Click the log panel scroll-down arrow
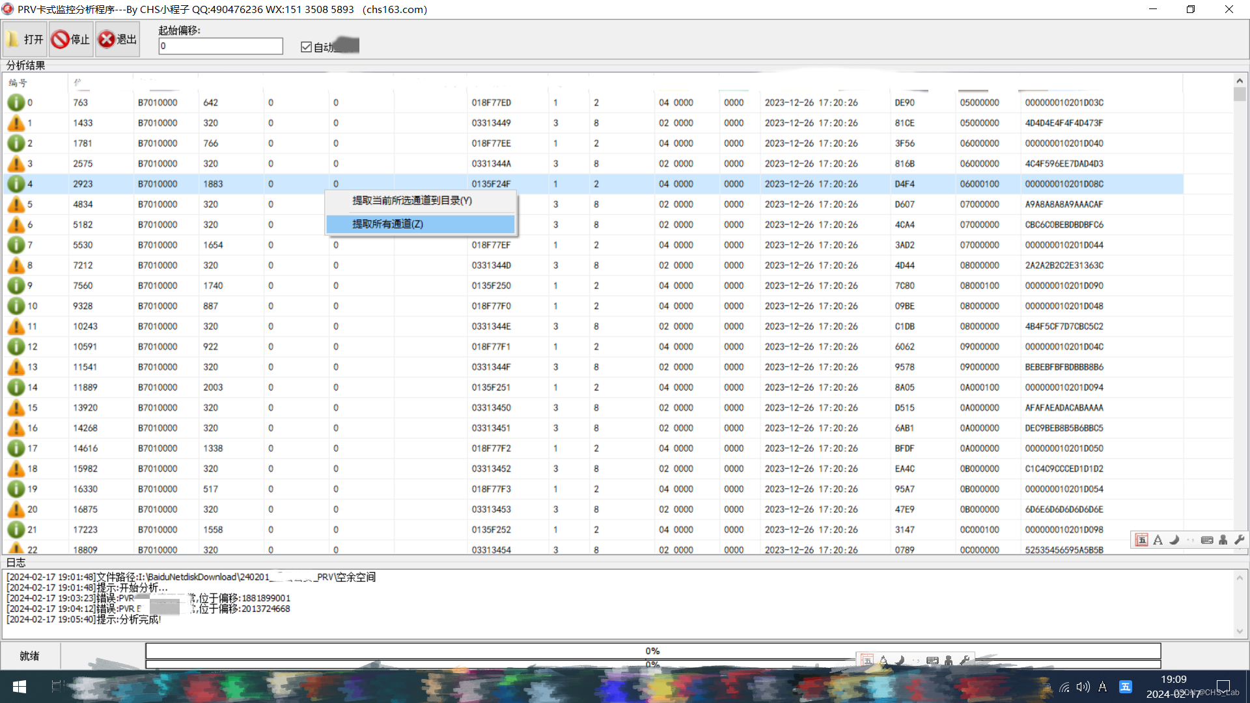Screen dimensions: 1250x703 (1239, 631)
